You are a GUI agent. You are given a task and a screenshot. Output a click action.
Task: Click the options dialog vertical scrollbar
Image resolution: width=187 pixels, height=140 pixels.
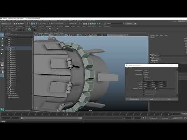click(x=177, y=82)
